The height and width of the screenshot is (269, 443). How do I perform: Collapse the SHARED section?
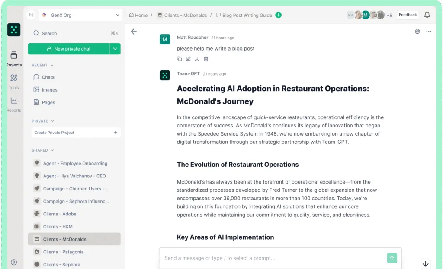(x=43, y=150)
